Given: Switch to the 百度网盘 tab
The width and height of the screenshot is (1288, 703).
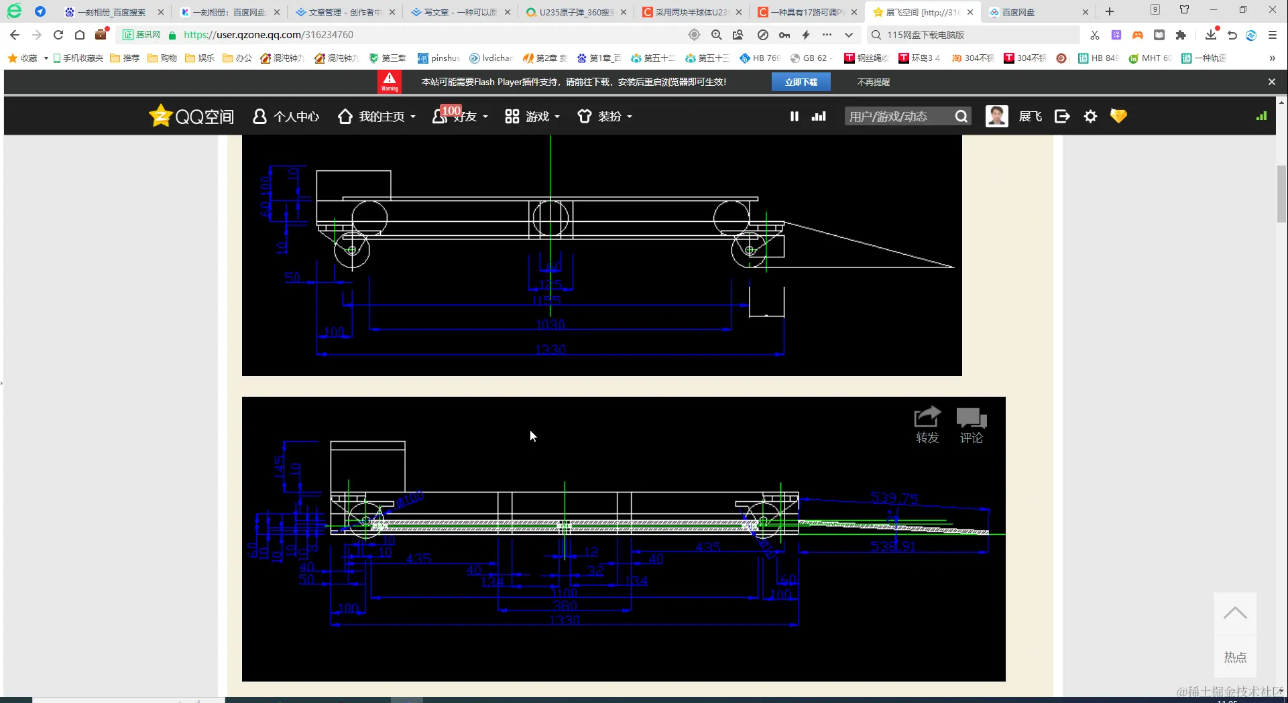Looking at the screenshot, I should (1039, 12).
